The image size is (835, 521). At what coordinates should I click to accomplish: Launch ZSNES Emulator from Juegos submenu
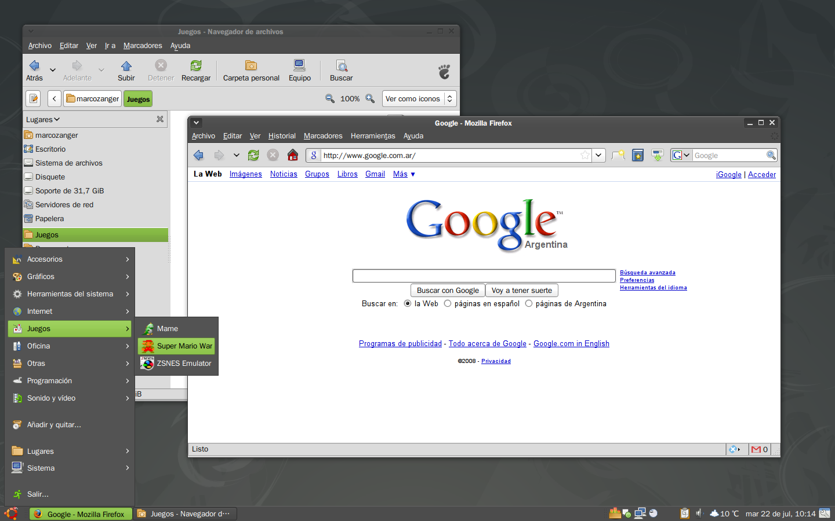click(x=176, y=364)
